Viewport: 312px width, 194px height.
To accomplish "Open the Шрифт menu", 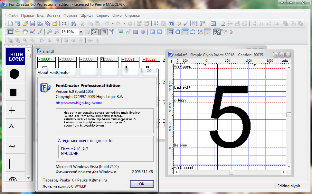I will click(x=87, y=15).
